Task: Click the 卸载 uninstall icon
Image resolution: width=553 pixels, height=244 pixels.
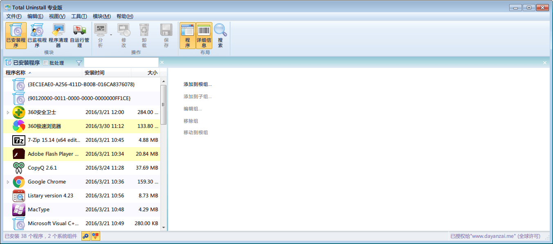Action: tap(144, 36)
